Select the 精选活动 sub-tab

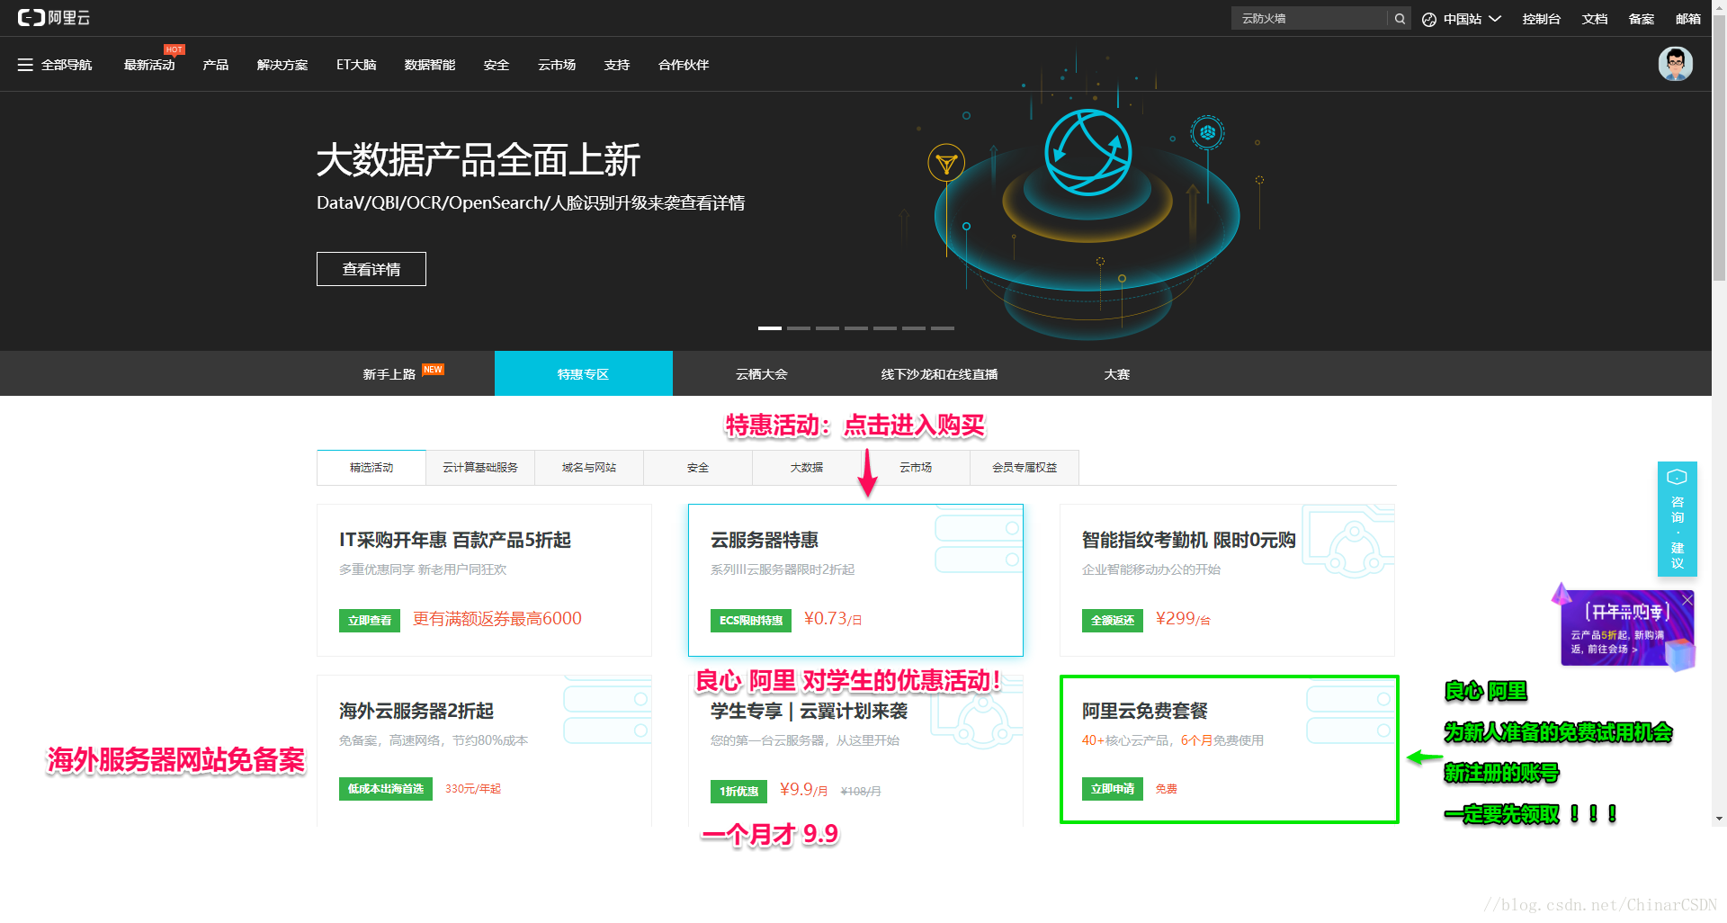tap(371, 468)
